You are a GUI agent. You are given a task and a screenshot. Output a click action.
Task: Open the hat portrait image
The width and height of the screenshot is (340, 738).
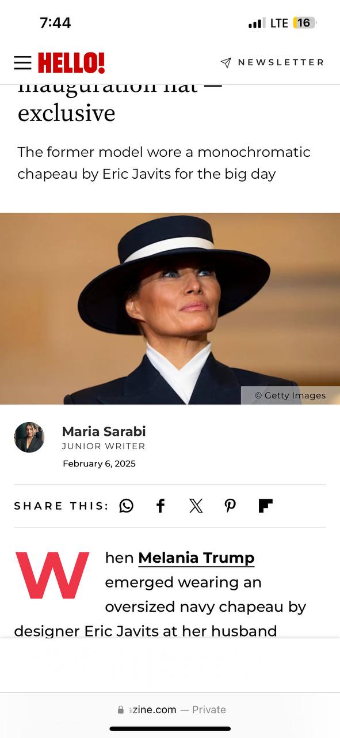170,308
